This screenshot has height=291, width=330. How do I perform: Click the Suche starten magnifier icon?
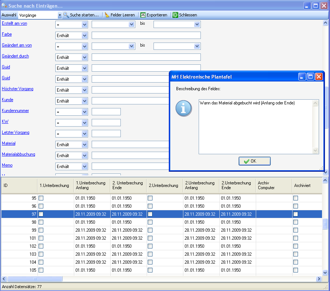point(66,15)
